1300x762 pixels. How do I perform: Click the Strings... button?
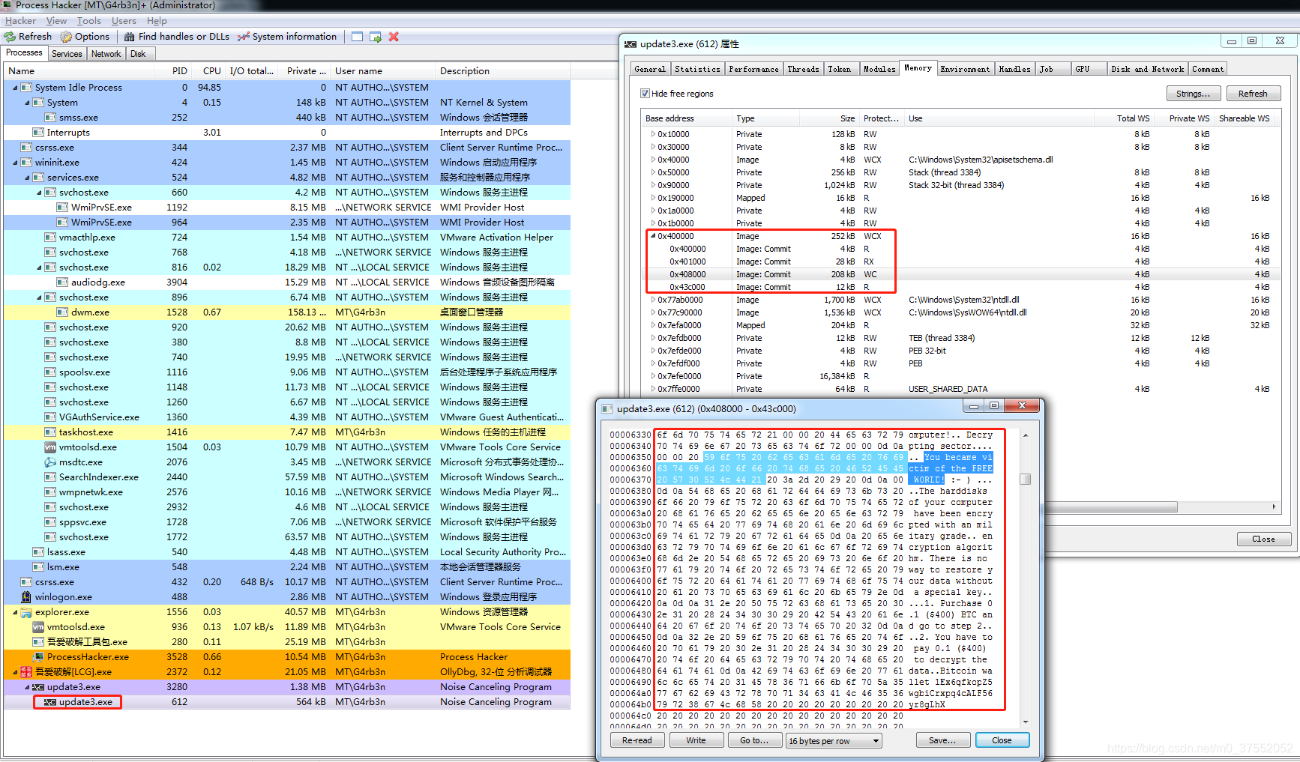[x=1193, y=94]
